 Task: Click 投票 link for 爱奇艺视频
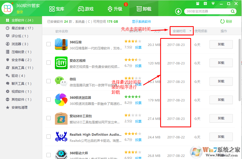138,66
